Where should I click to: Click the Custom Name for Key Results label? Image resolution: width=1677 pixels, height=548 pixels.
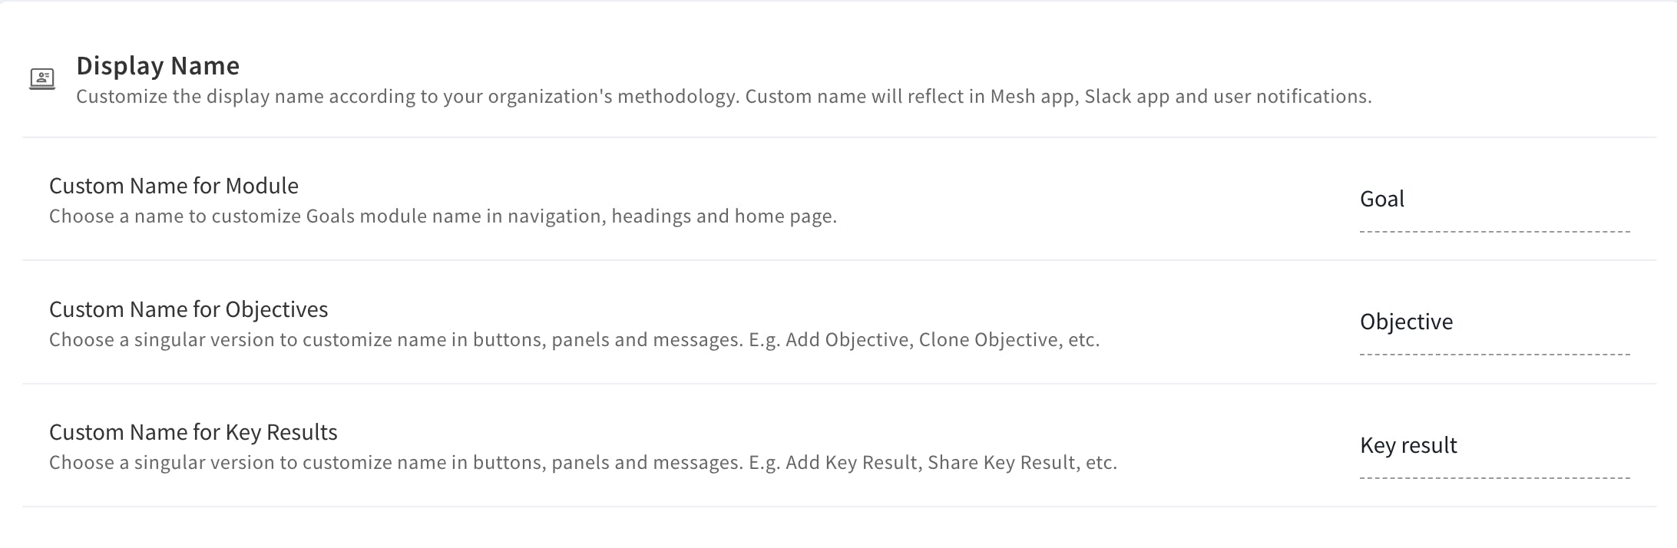coord(193,432)
